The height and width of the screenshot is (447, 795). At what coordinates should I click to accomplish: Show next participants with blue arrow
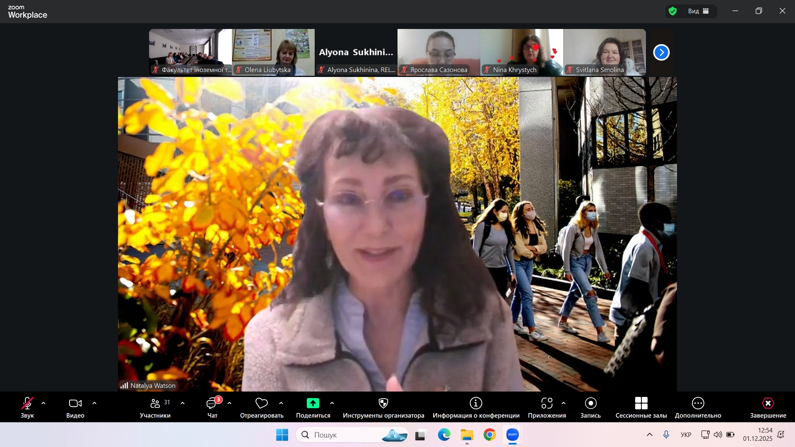[x=661, y=53]
